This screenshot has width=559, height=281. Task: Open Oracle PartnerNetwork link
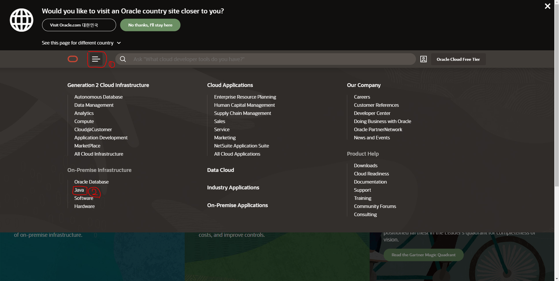[378, 129]
